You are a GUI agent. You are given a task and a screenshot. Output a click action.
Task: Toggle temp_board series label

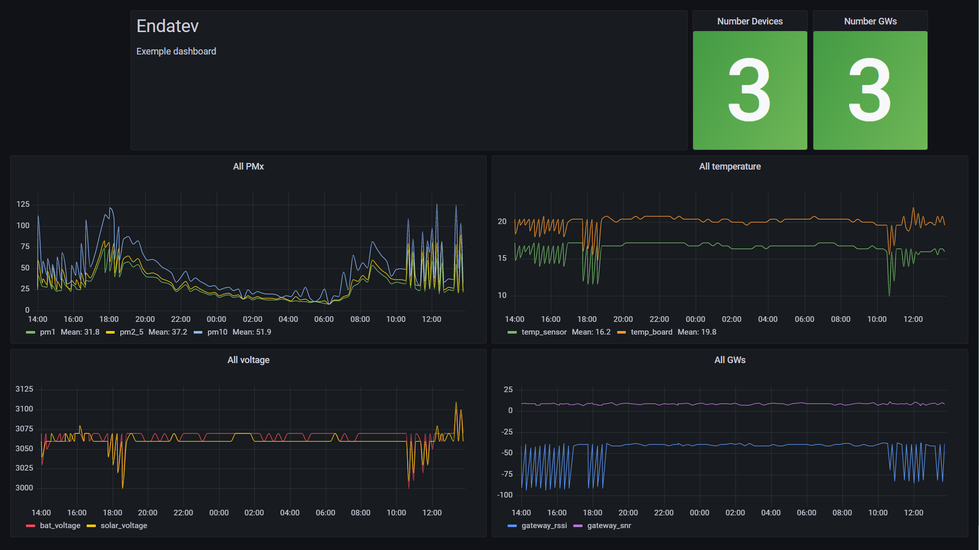tap(651, 332)
